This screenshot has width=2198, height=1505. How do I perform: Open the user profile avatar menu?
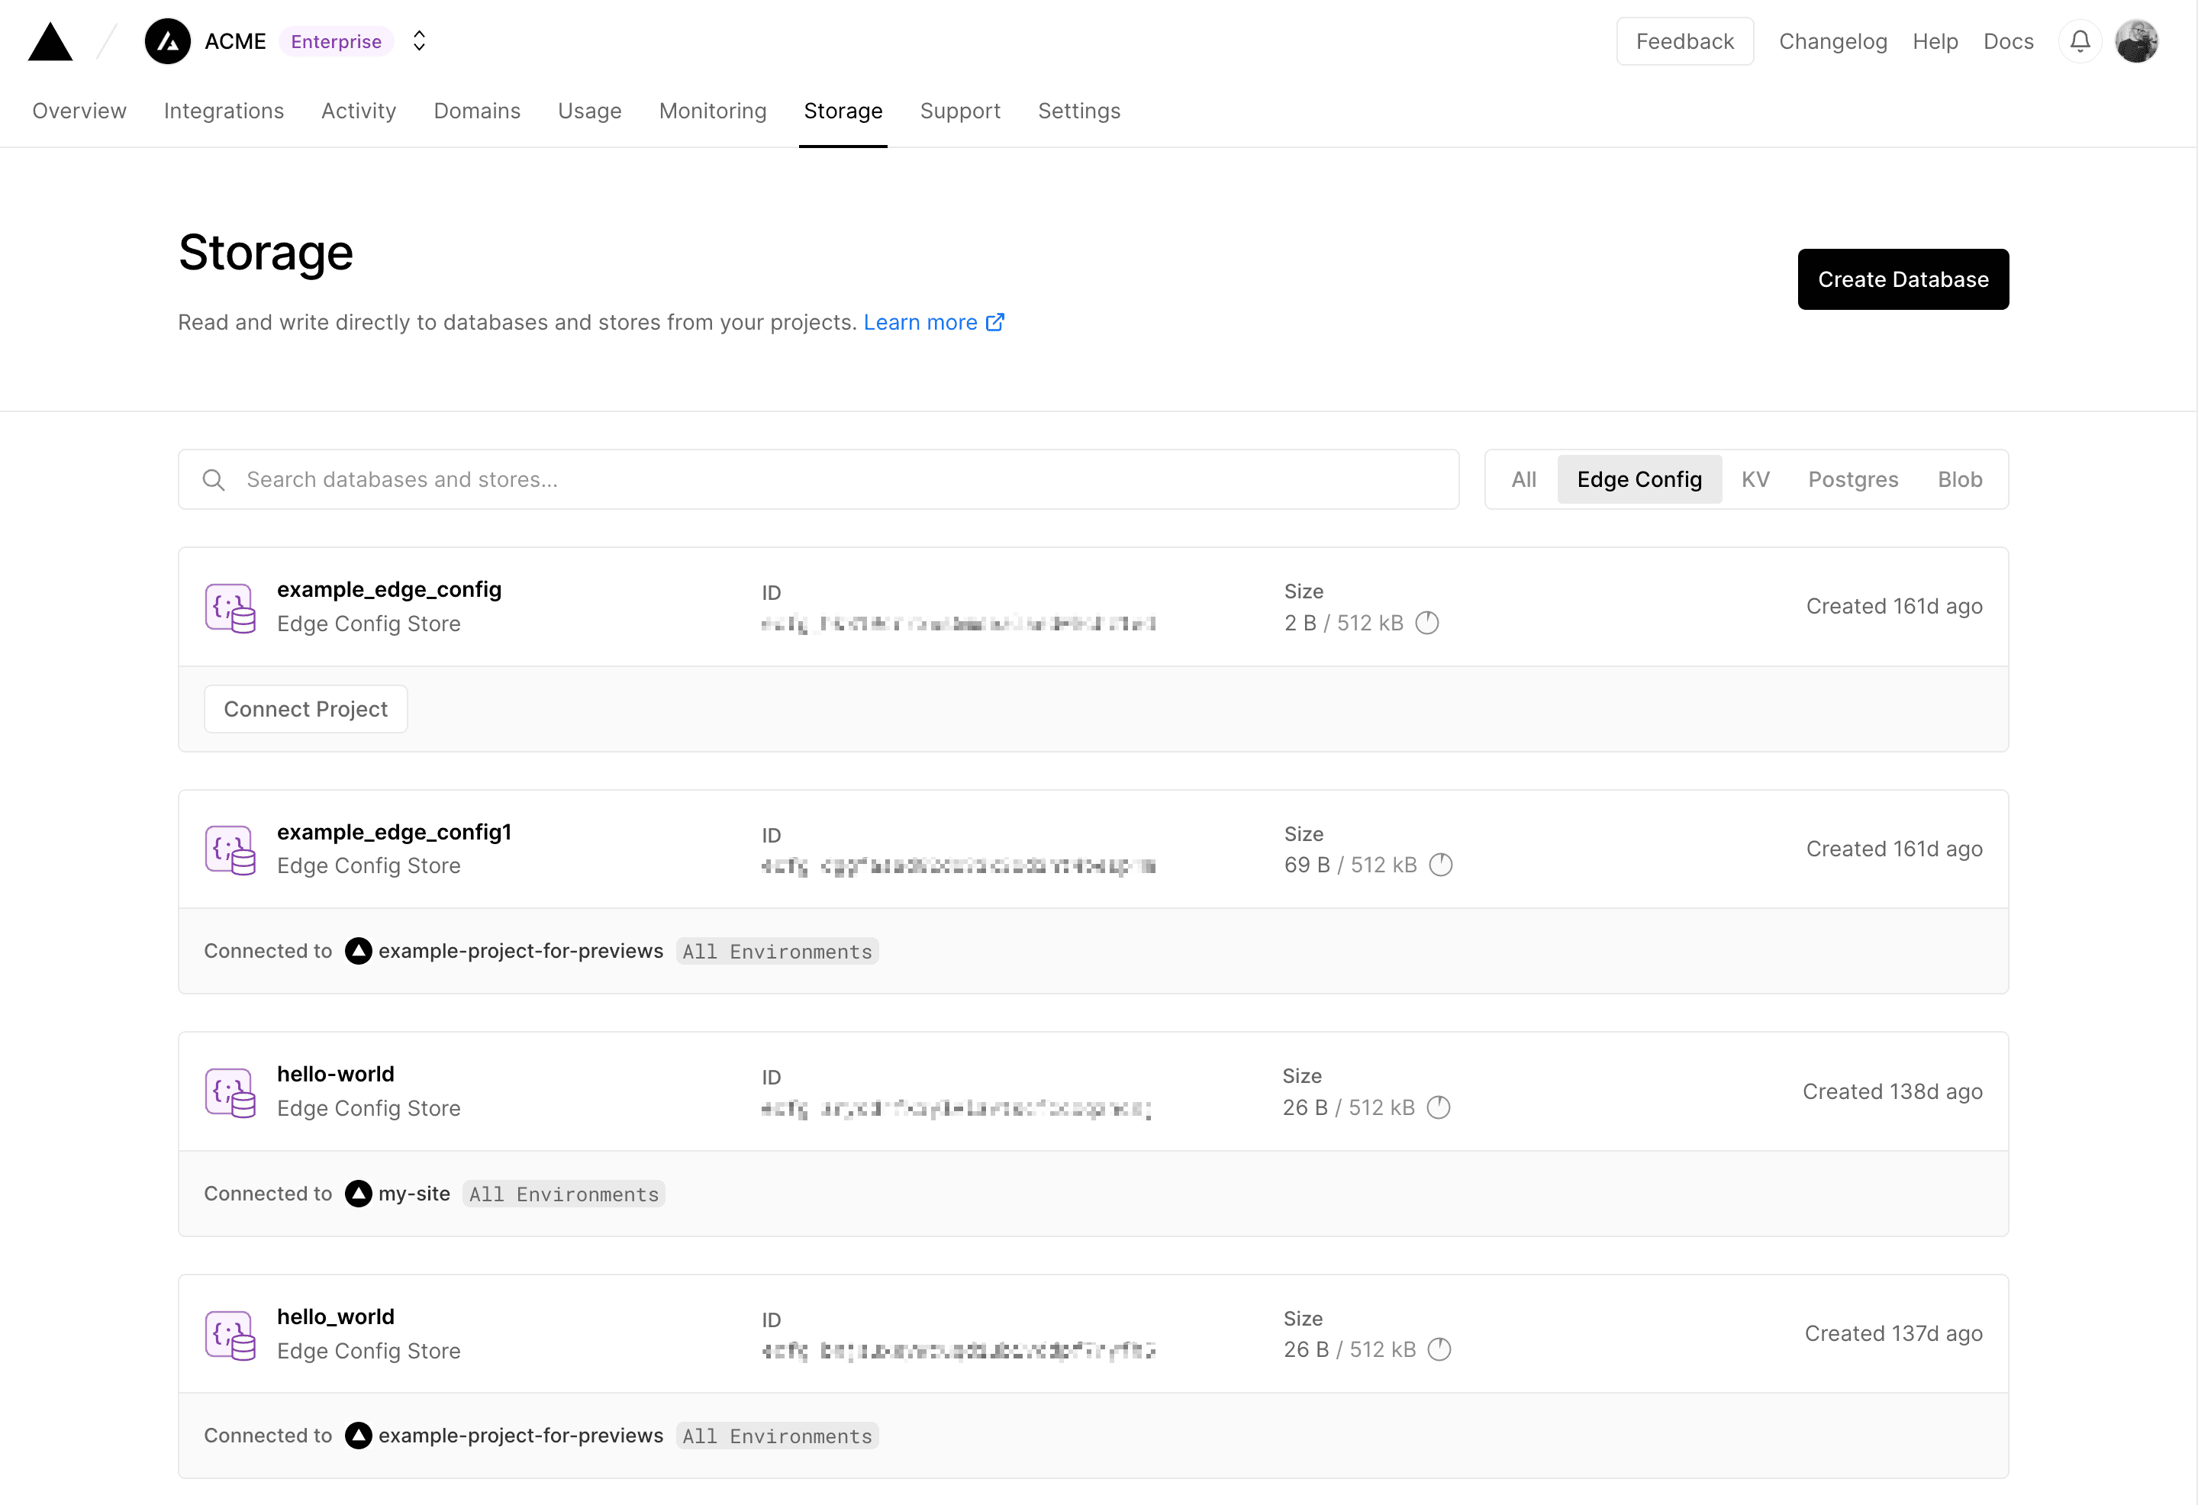pos(2135,42)
